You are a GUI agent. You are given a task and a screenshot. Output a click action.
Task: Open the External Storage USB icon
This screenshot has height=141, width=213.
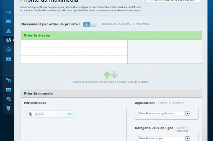click(9, 59)
